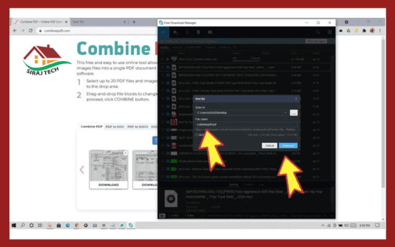395x247 pixels.
Task: Open the search magnifier in Free Download Manager
Action: [x=318, y=32]
